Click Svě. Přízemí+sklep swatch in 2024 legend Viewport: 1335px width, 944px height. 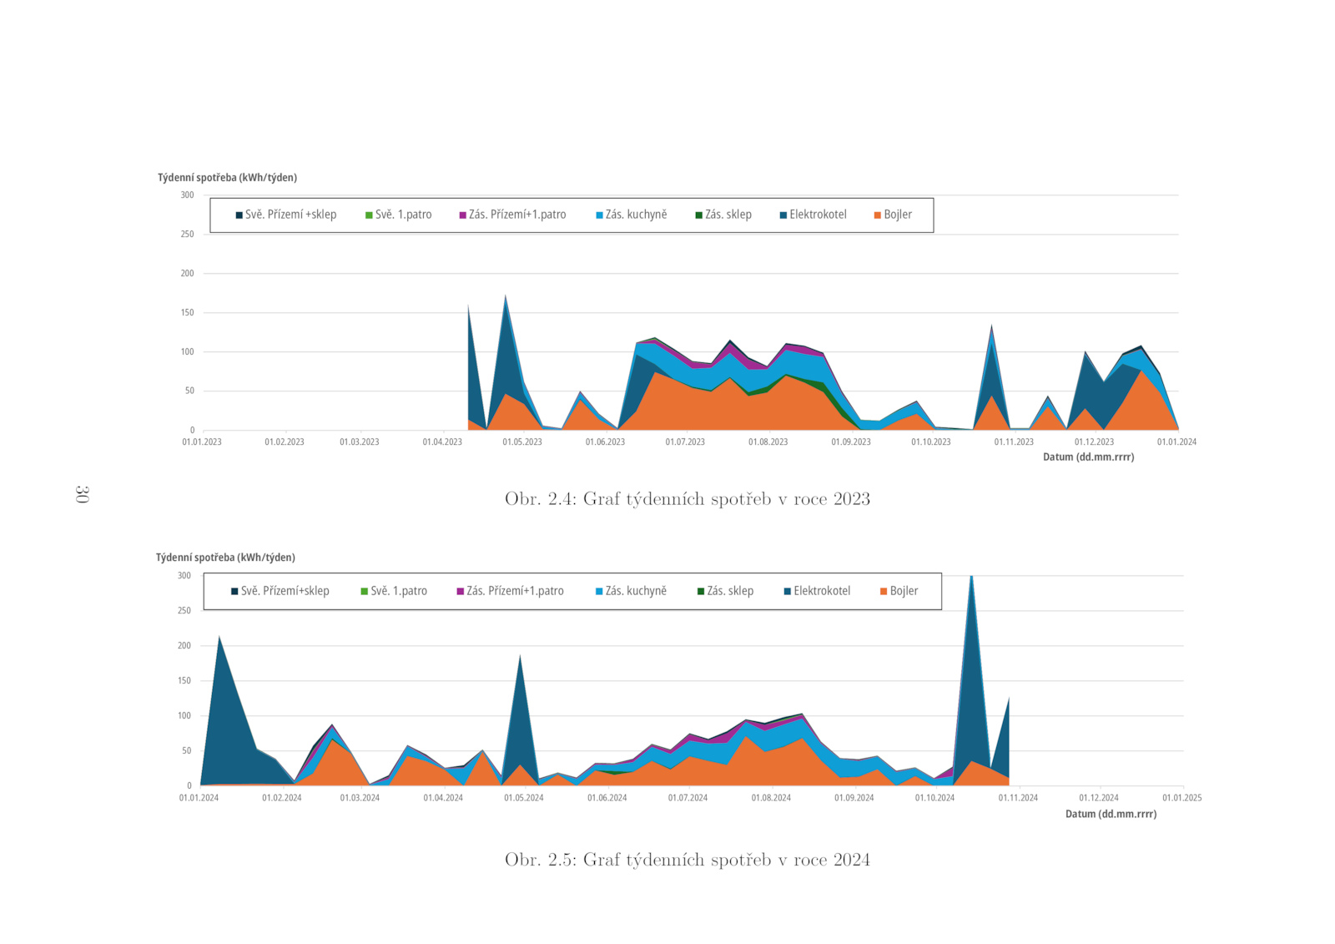(x=234, y=592)
